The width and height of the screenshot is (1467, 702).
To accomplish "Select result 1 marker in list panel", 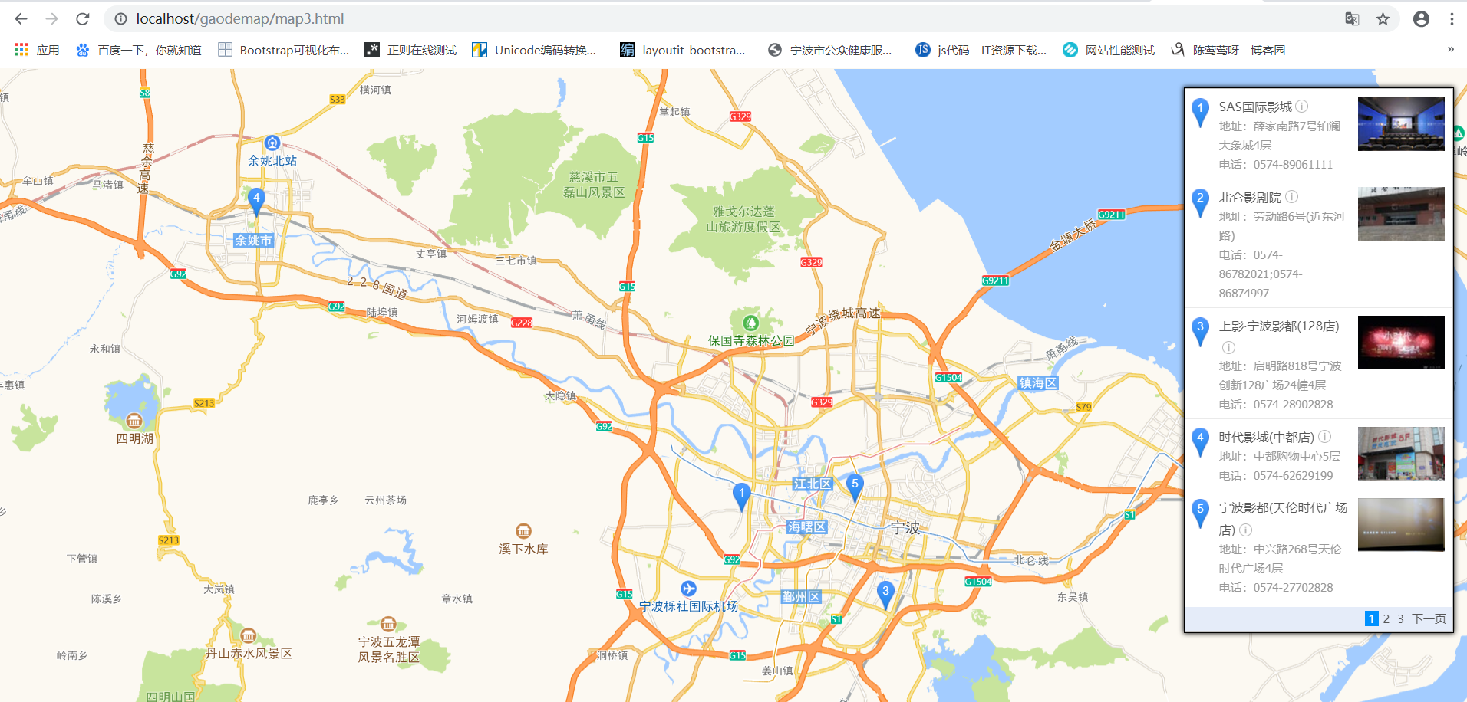I will pyautogui.click(x=1200, y=113).
